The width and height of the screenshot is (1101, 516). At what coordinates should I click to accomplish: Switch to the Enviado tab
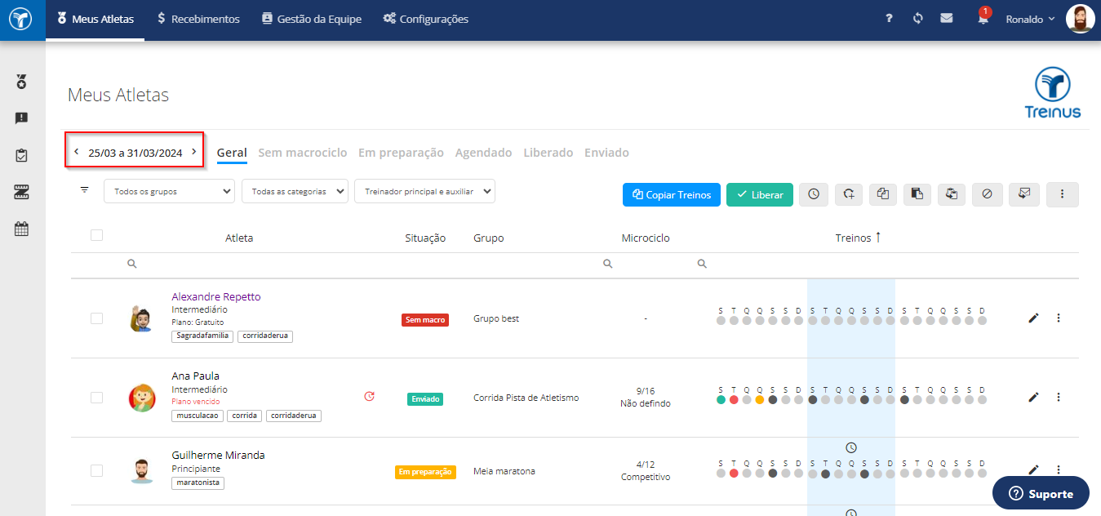click(x=606, y=153)
